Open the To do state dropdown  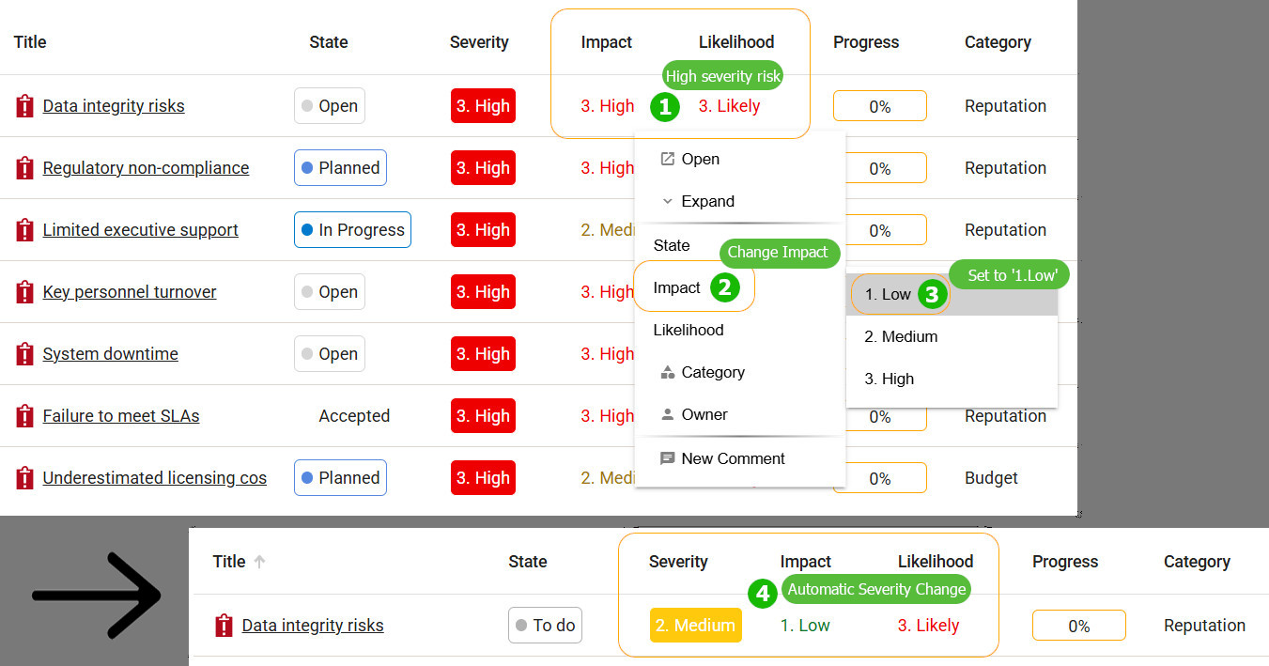tap(545, 626)
